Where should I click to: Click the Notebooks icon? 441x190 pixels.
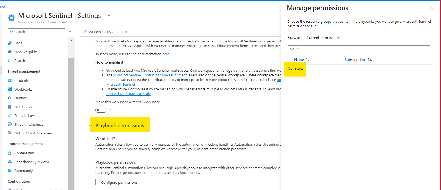[10, 107]
